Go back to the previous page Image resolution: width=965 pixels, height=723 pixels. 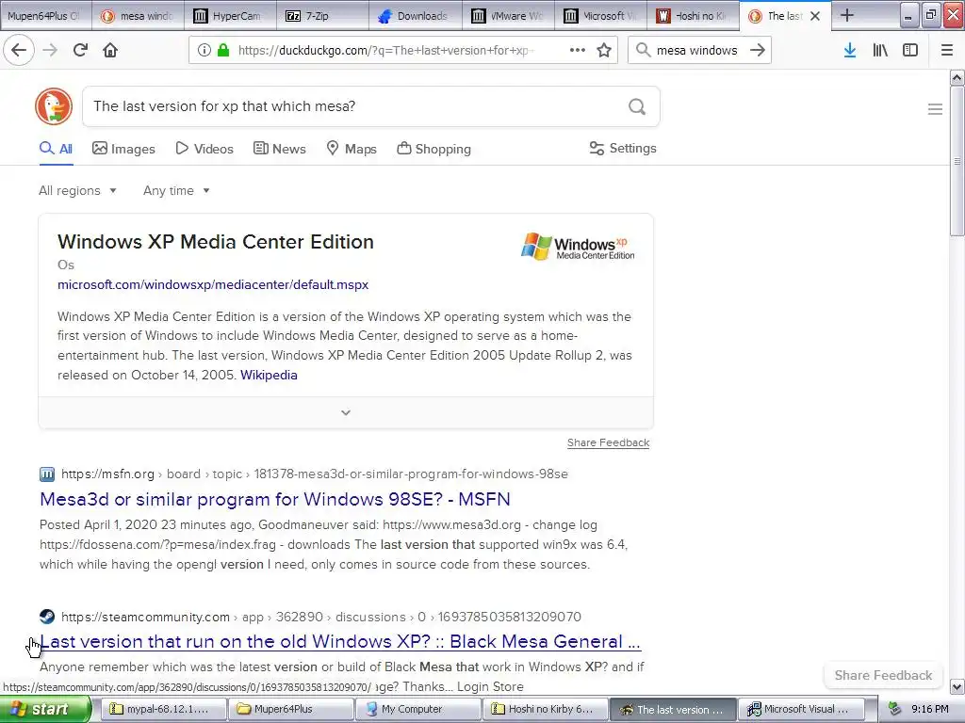19,50
